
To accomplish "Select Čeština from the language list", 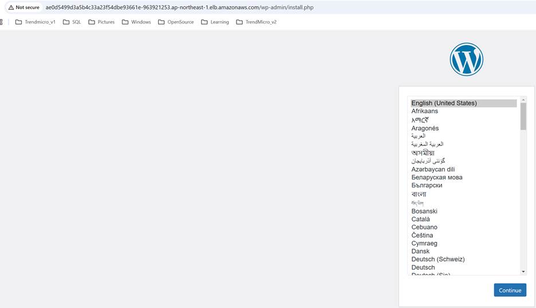I will point(463,235).
